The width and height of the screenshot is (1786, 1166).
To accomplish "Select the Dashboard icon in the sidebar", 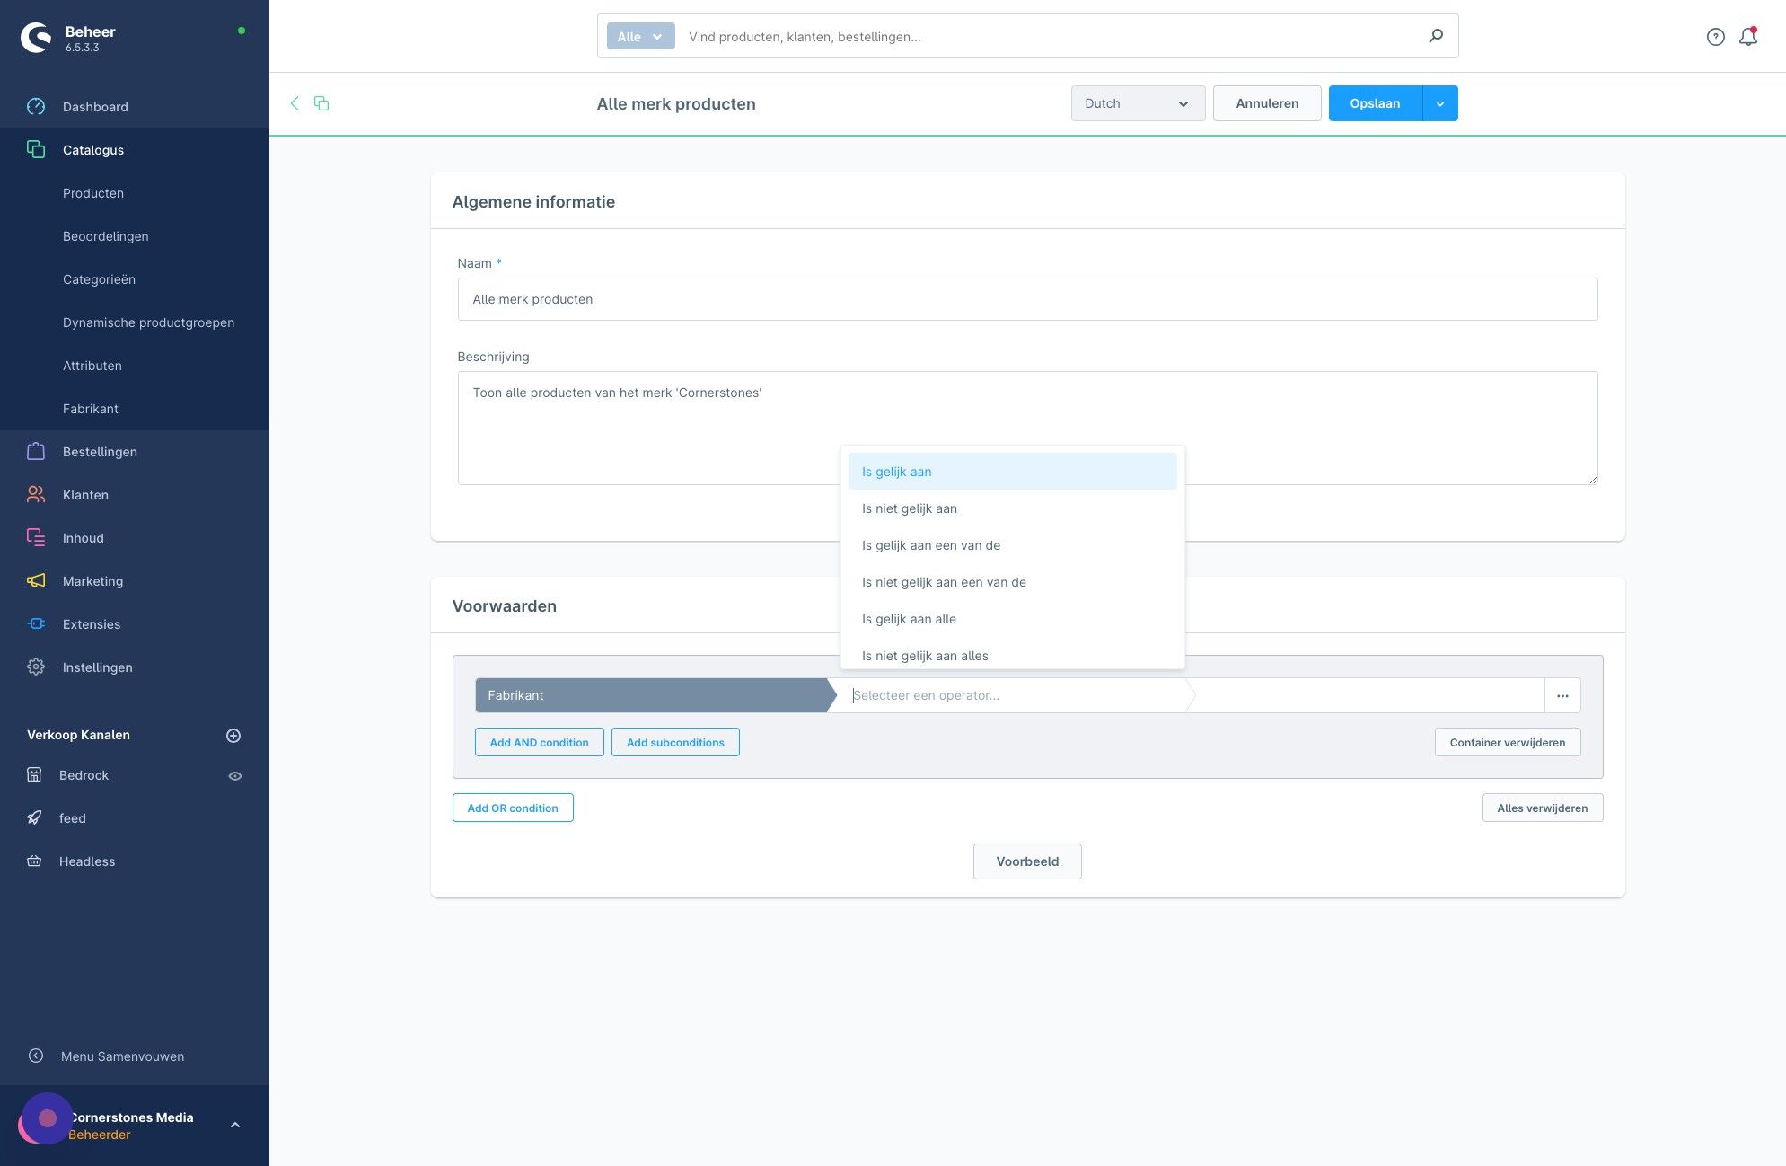I will pos(36,106).
